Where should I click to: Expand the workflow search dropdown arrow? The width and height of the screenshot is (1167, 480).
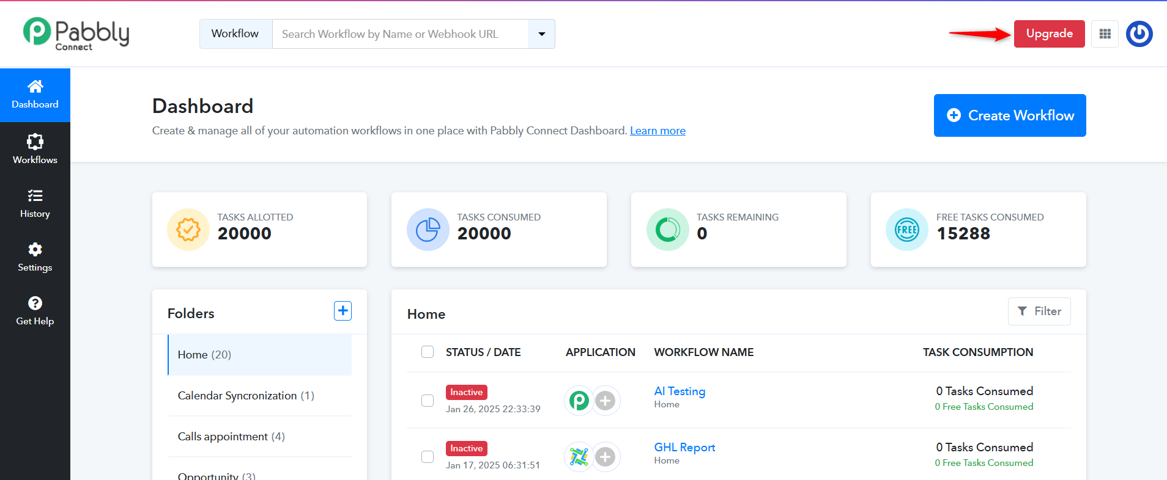click(x=541, y=34)
